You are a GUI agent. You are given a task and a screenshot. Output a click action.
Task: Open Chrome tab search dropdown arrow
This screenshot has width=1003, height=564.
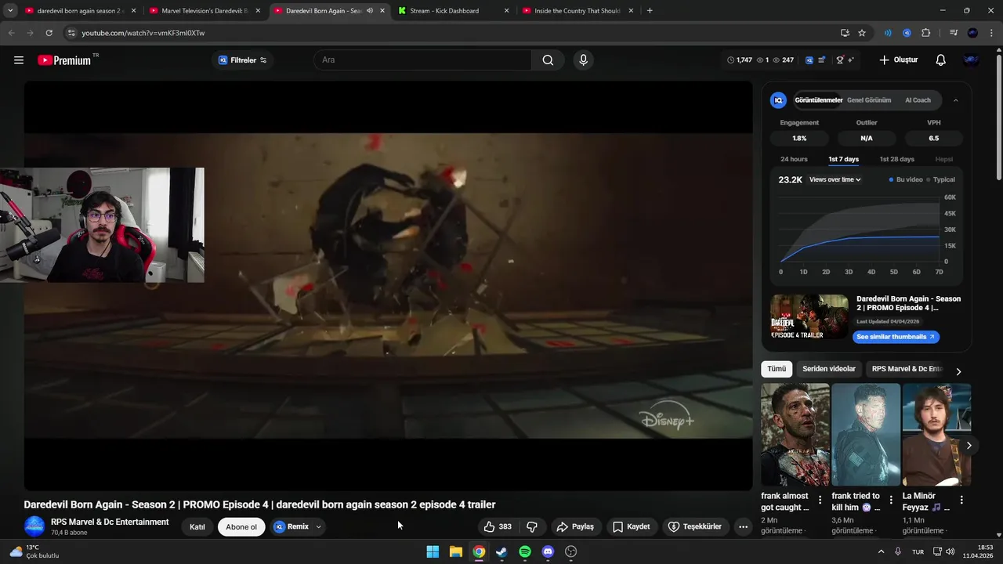10,11
